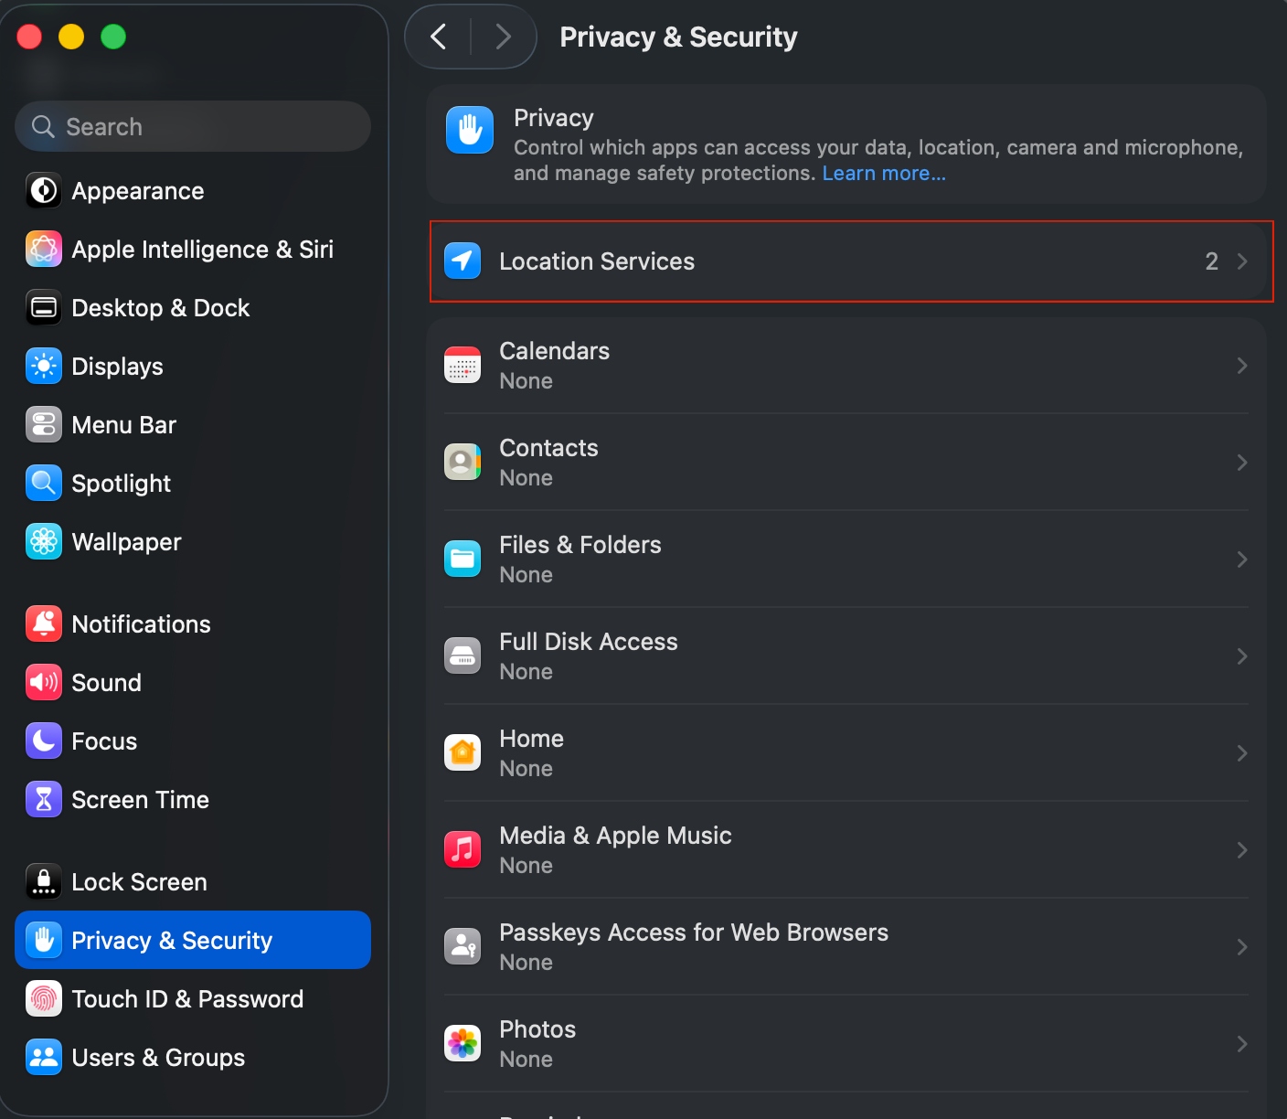Choose Lock Screen from the sidebar

[x=193, y=882]
